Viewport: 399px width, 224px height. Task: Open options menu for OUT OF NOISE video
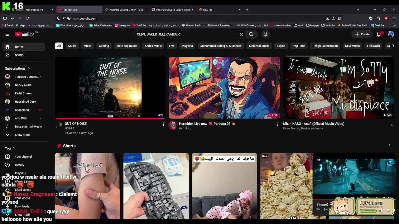163,124
